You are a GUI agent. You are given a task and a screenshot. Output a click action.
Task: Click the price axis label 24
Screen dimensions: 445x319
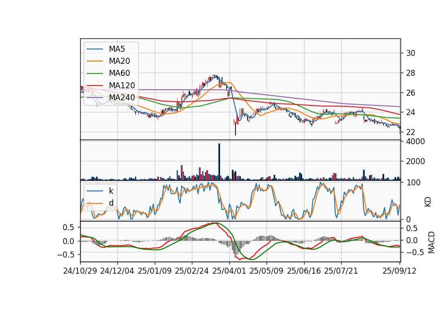(410, 112)
